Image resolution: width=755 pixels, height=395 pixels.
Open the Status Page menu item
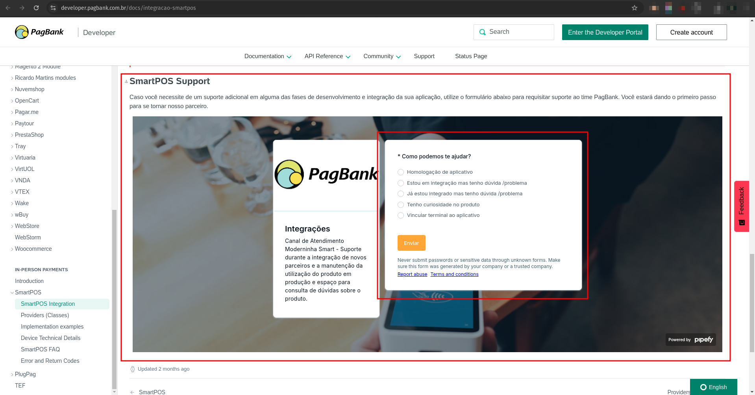point(471,56)
